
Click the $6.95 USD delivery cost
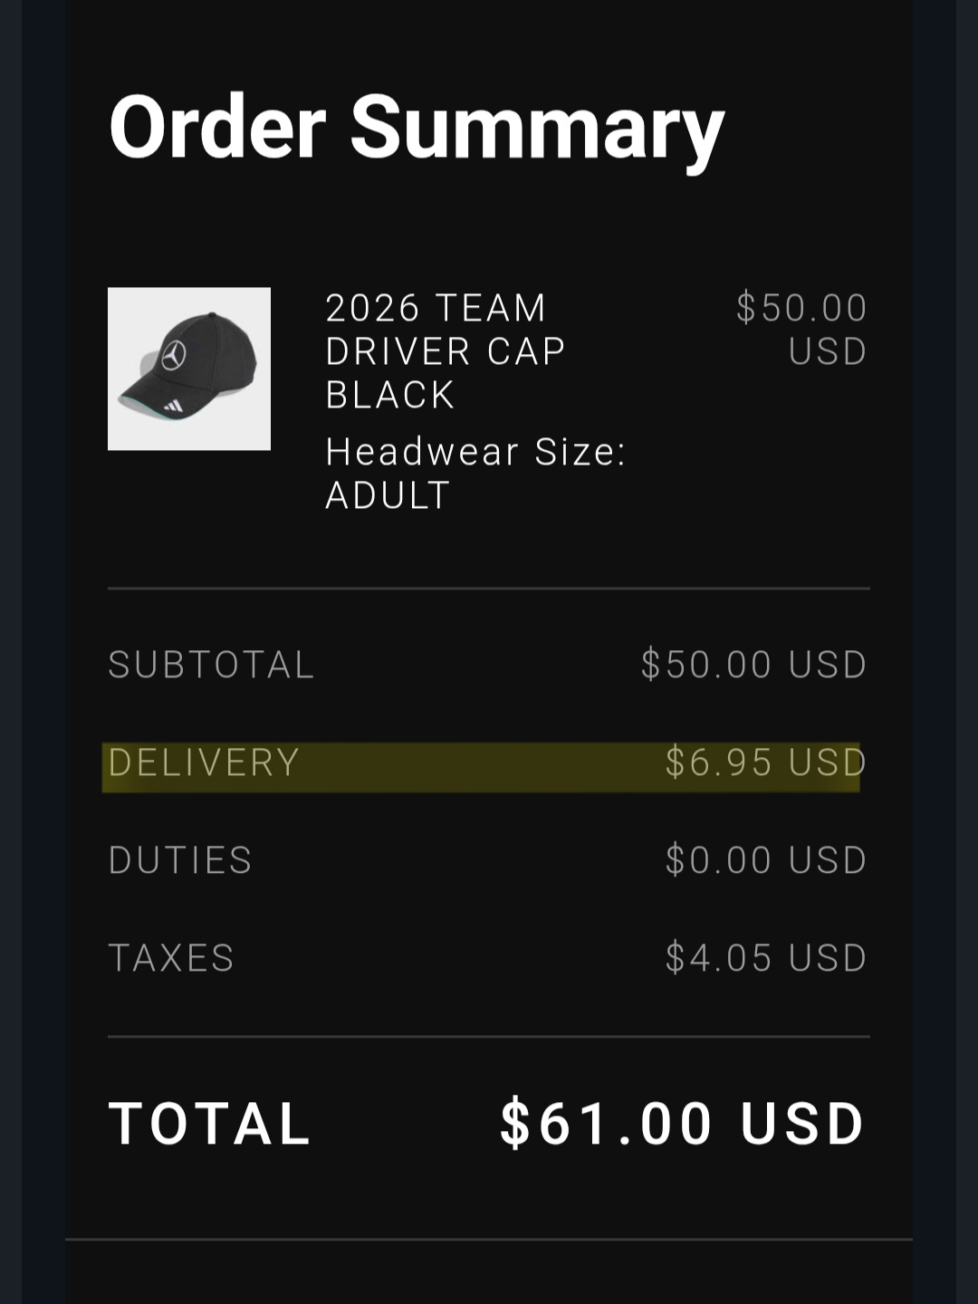766,762
